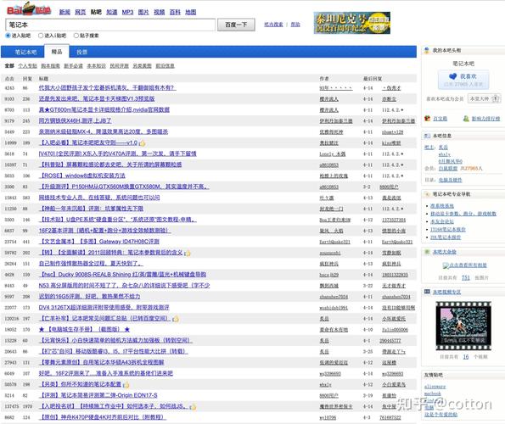
Task: Open thread 同方钢铁侠X46H 测评 上JB了
Action: point(75,120)
